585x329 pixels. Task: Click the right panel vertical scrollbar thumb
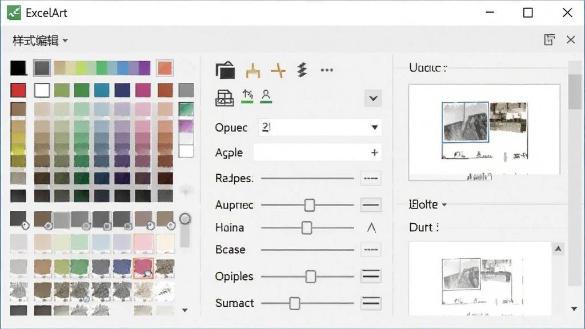(x=575, y=91)
